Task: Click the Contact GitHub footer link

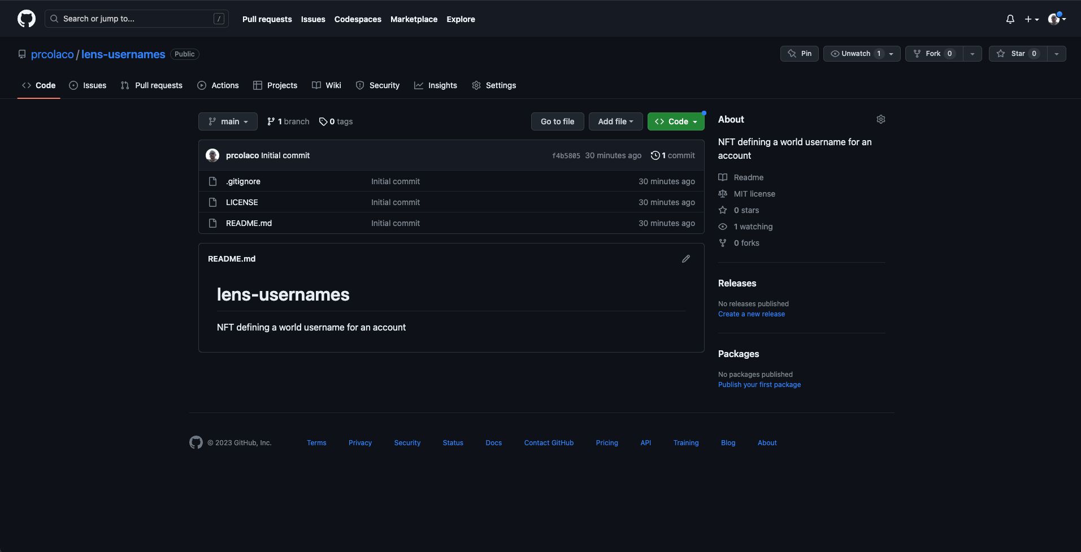Action: pyautogui.click(x=549, y=443)
